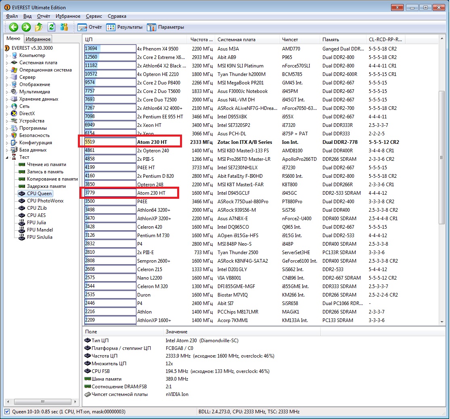
Task: Open the Справка menu
Action: 117,16
